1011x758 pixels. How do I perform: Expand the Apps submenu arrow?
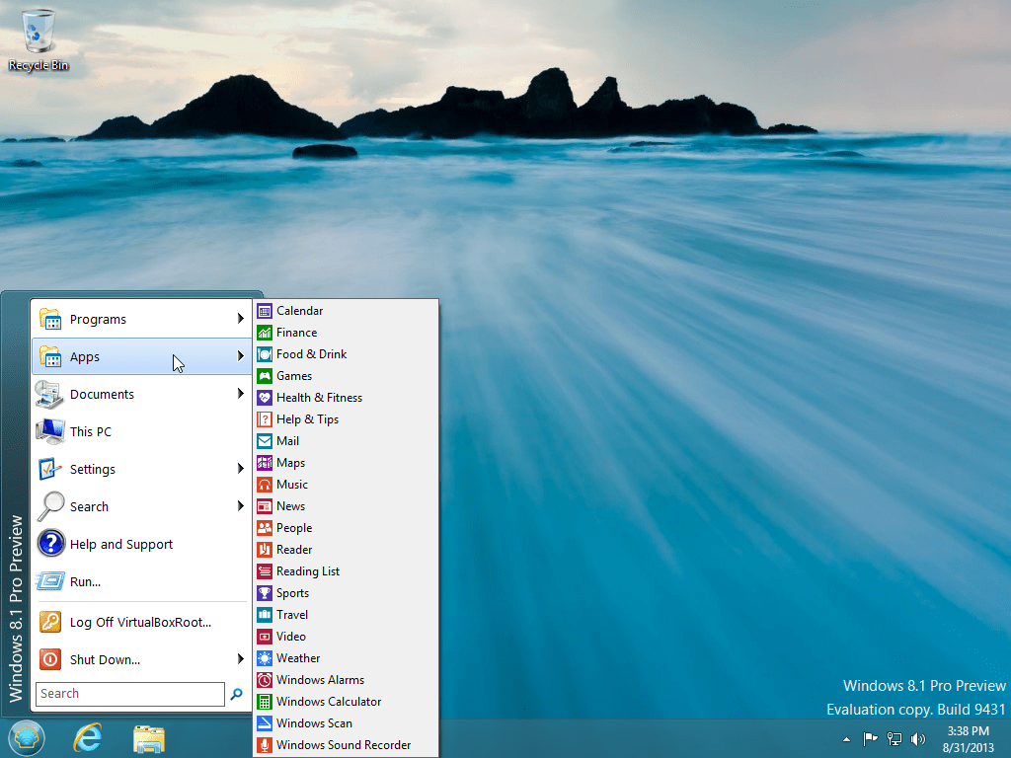[240, 355]
